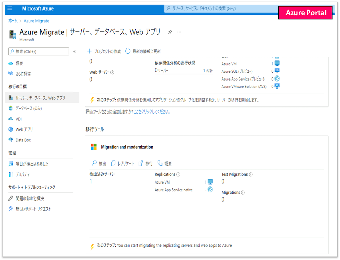Click the Migration and modernization logo
Screen dimensions: 340x260
click(94, 147)
